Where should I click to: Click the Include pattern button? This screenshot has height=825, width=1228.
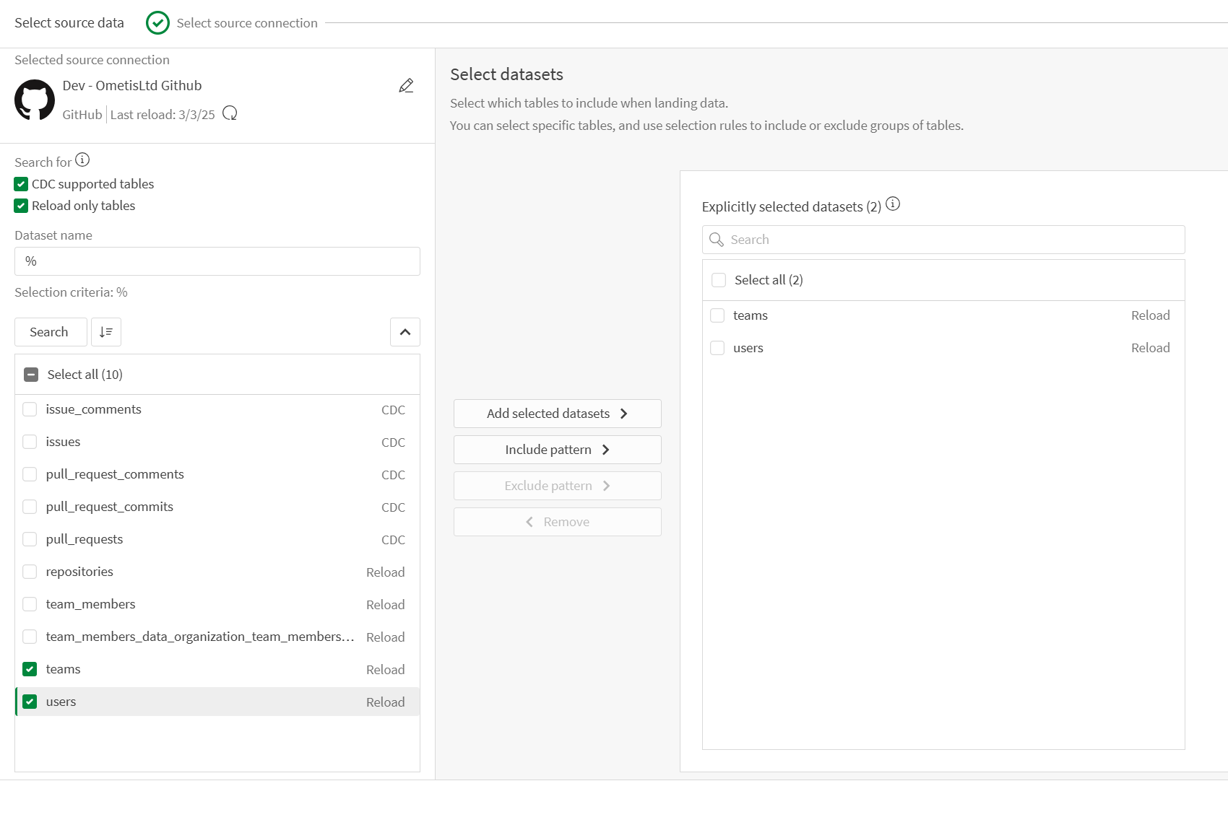[x=556, y=449]
